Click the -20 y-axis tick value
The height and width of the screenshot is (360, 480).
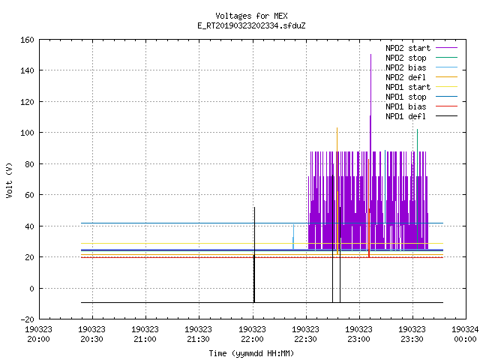point(27,319)
